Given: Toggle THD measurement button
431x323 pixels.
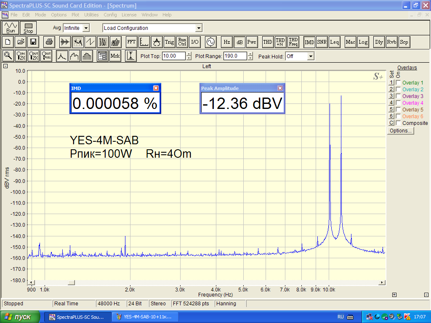Looking at the screenshot, I should pos(267,42).
